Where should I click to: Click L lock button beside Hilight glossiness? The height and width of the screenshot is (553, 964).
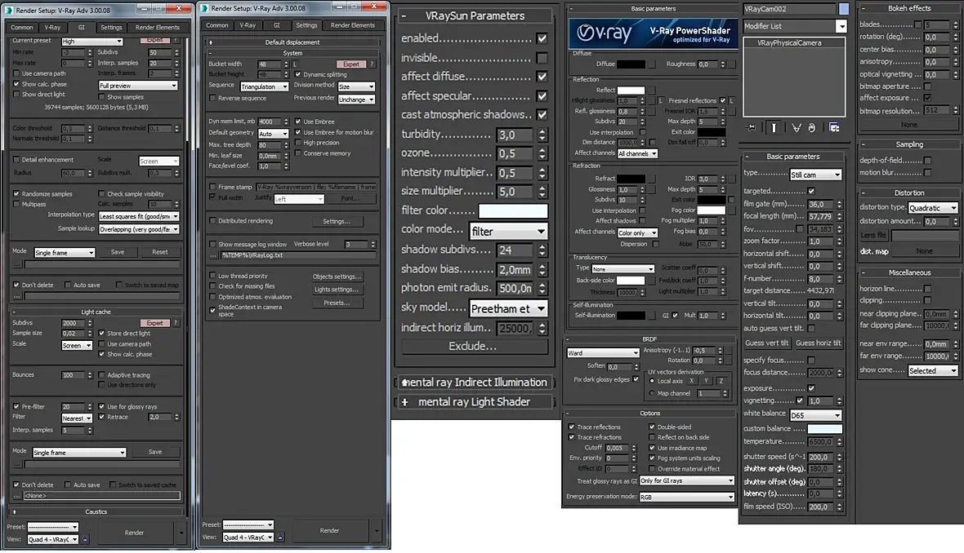coord(661,100)
